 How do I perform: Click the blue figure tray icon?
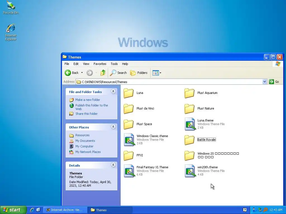[254, 210]
